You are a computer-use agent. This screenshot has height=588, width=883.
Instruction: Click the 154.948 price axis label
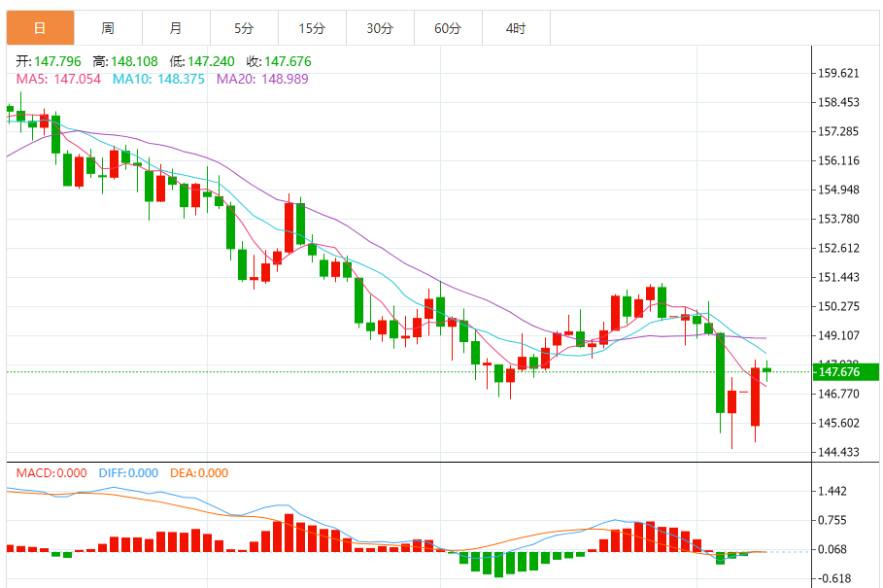[838, 190]
